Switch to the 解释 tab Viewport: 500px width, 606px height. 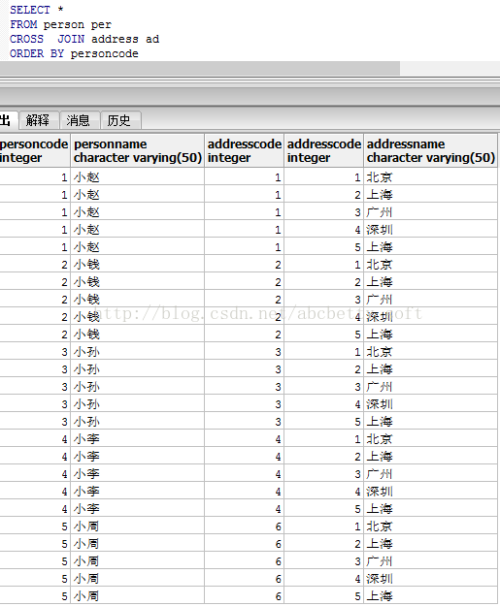click(x=38, y=120)
